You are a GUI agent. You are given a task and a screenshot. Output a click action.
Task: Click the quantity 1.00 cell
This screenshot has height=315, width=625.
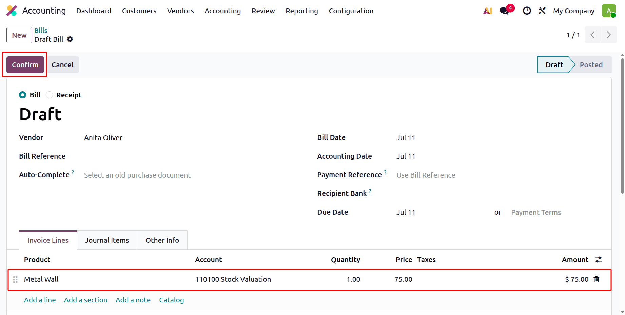[x=353, y=279]
